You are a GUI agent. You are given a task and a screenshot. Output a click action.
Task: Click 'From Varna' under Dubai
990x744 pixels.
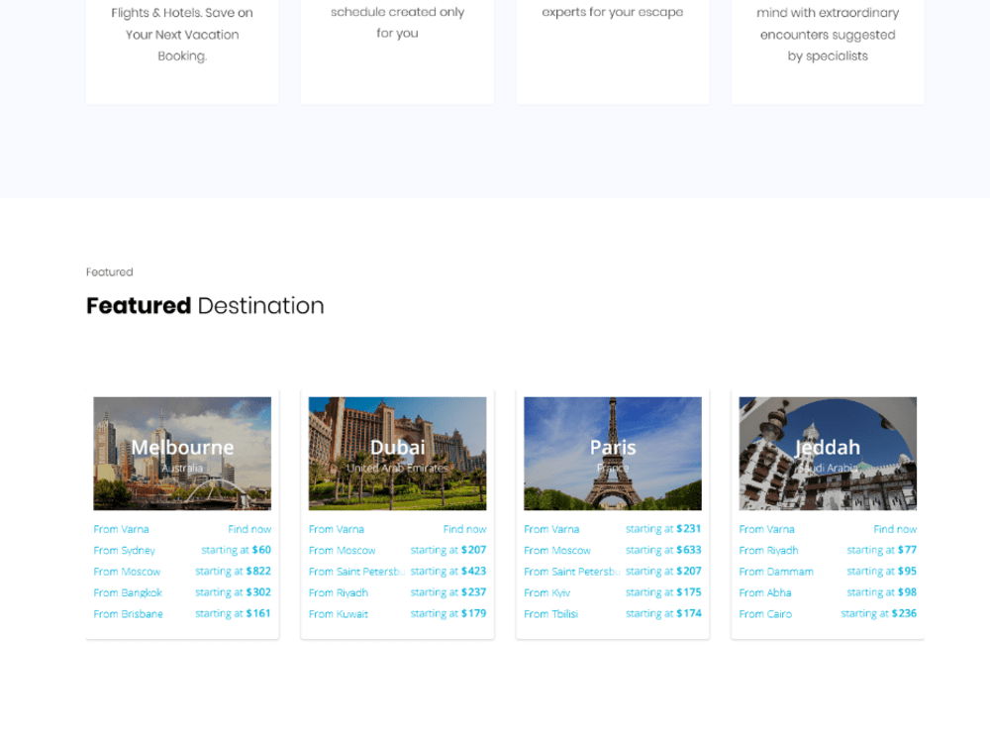337,529
